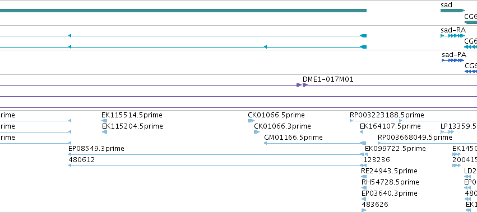Select the CK01066.5prime label

tap(276, 115)
